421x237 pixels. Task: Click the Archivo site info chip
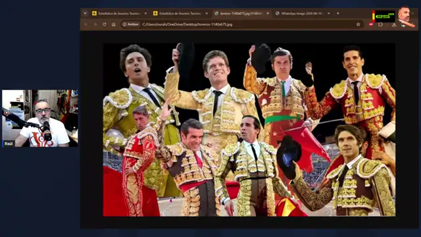coord(130,24)
